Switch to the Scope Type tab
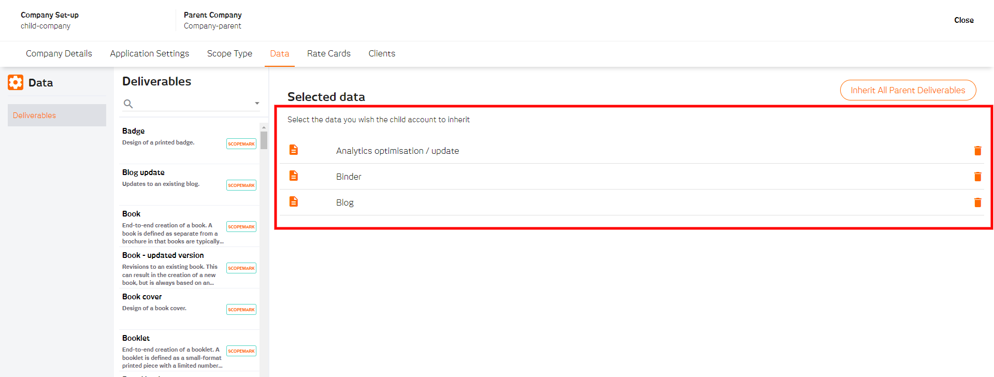Viewport: 994px width, 377px height. pyautogui.click(x=229, y=53)
